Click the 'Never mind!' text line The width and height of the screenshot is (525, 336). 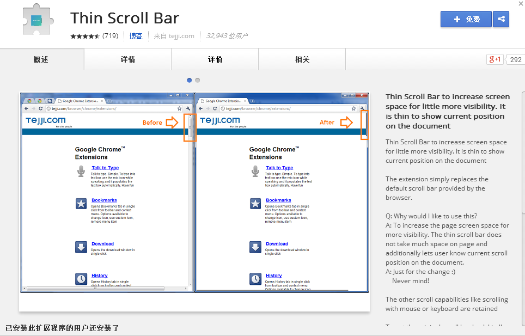(x=411, y=281)
